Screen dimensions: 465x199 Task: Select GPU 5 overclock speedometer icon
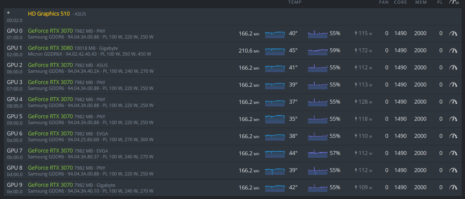[x=453, y=119]
